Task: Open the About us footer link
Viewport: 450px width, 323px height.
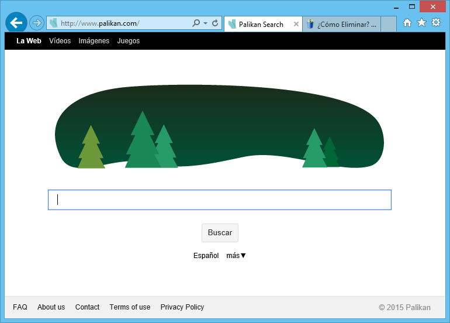Action: [x=51, y=307]
